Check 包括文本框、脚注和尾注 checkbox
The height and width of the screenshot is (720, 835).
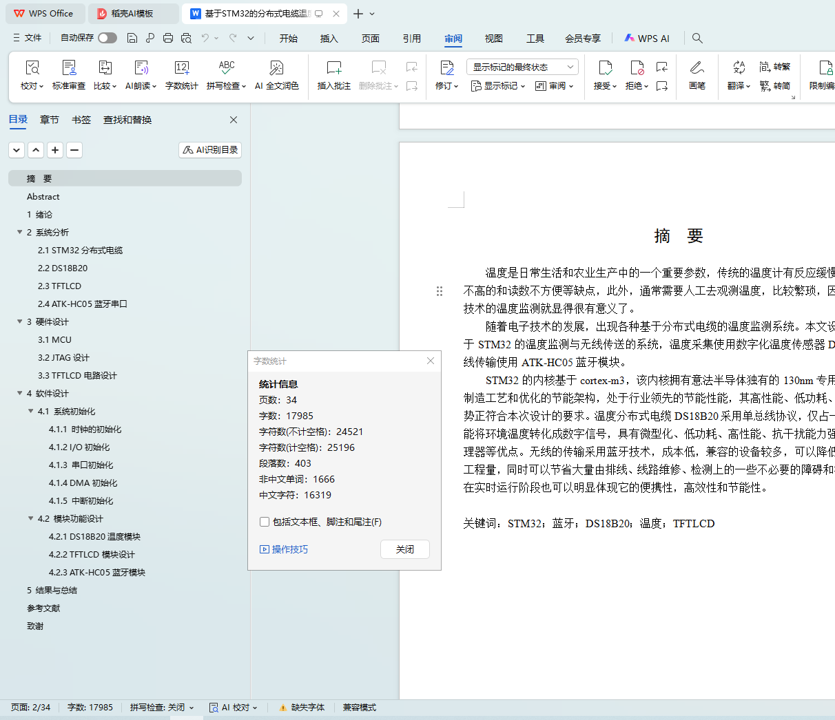click(x=265, y=522)
